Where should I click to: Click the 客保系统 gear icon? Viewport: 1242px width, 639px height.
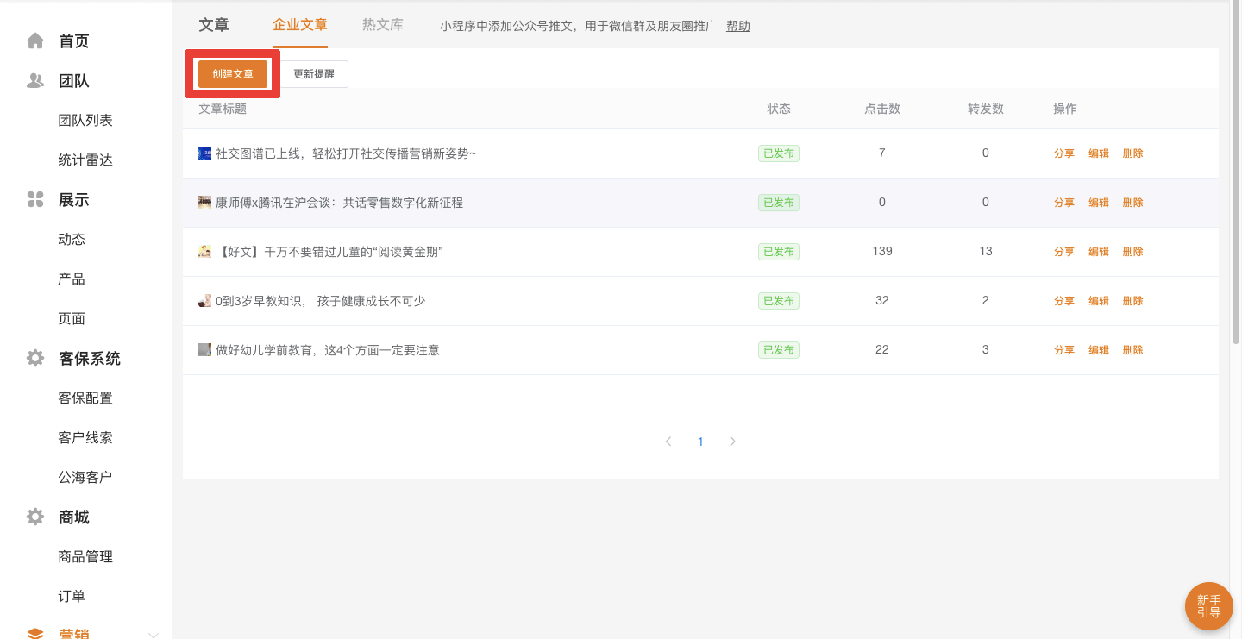coord(35,359)
